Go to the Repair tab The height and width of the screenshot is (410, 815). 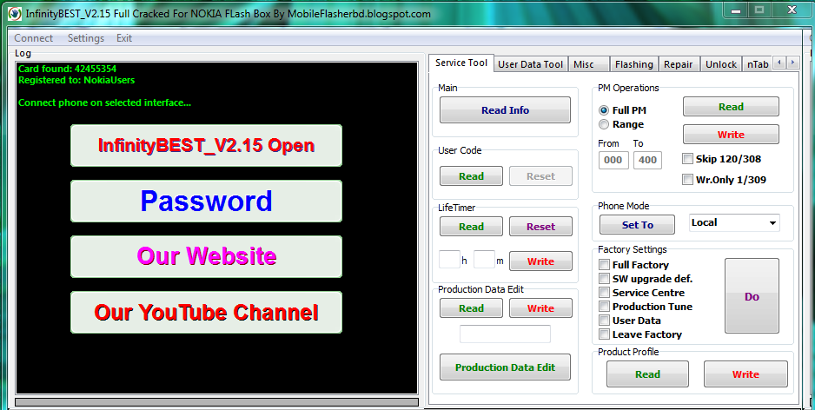click(679, 64)
